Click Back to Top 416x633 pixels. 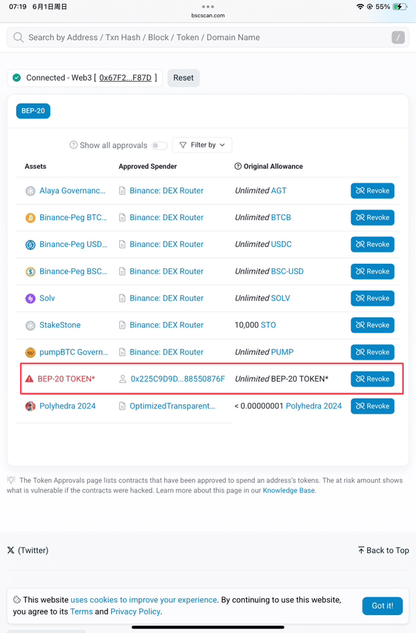tap(383, 550)
